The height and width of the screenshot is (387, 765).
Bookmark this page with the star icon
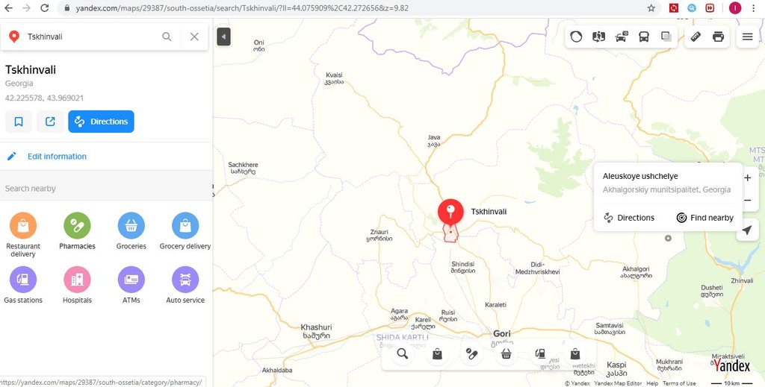(651, 7)
